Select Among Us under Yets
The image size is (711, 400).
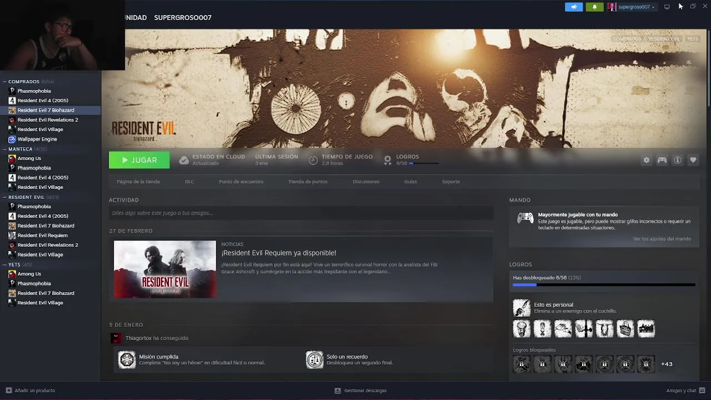tap(29, 274)
